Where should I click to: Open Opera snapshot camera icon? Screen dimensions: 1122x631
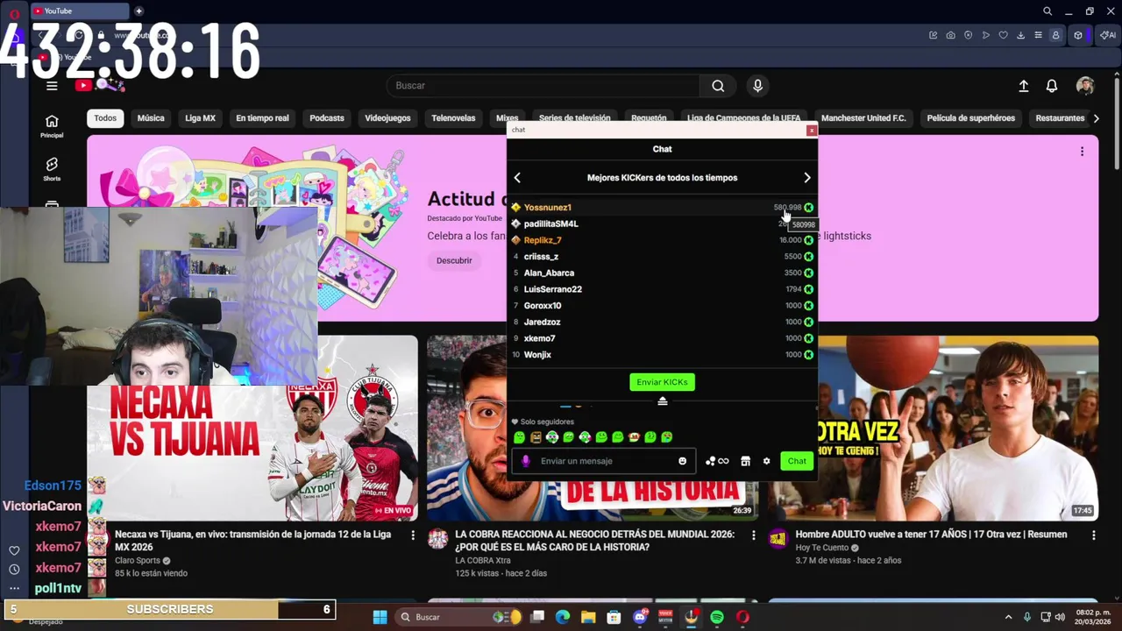tap(950, 35)
